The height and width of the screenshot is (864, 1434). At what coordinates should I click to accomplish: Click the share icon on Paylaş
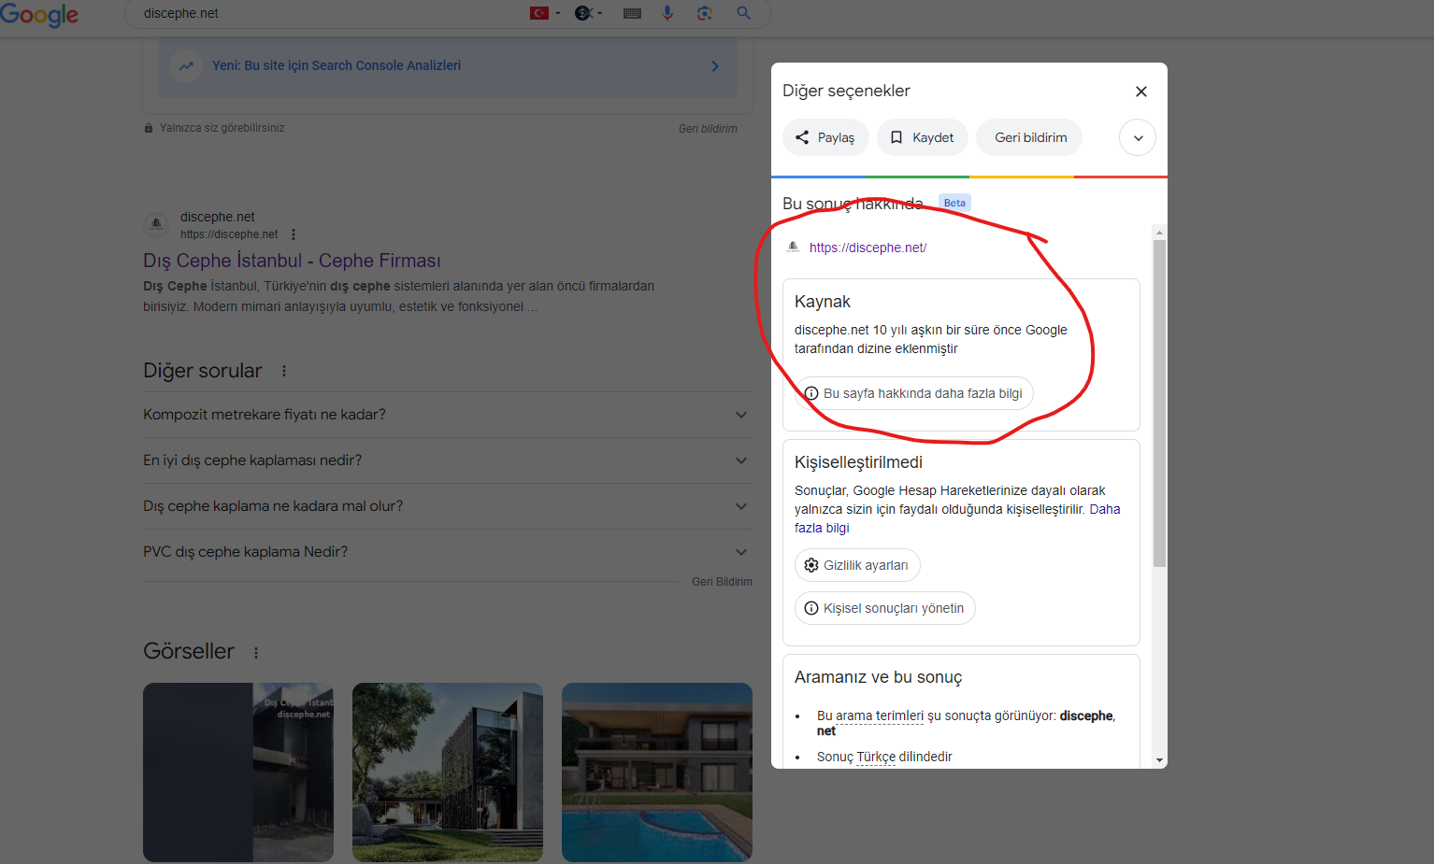802,137
